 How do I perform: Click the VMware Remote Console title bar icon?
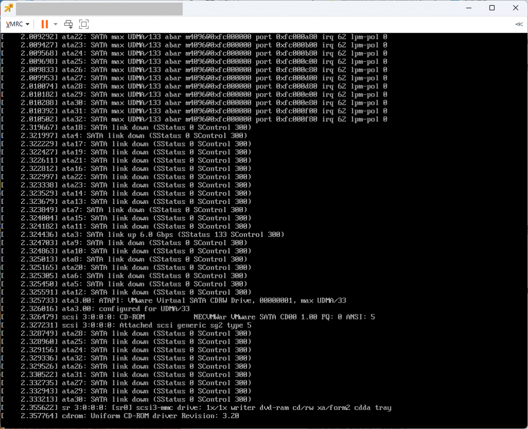click(x=8, y=8)
